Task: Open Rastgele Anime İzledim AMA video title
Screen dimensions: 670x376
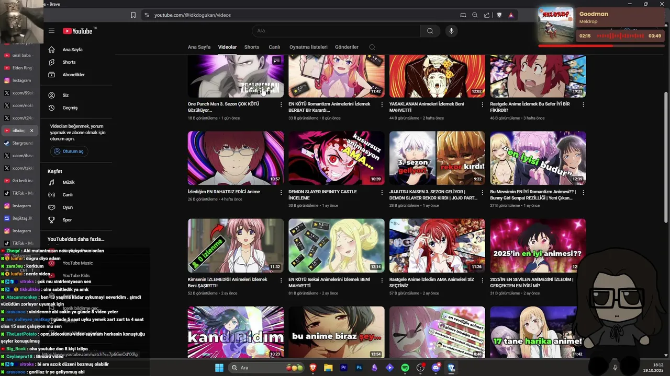Action: coord(432,283)
